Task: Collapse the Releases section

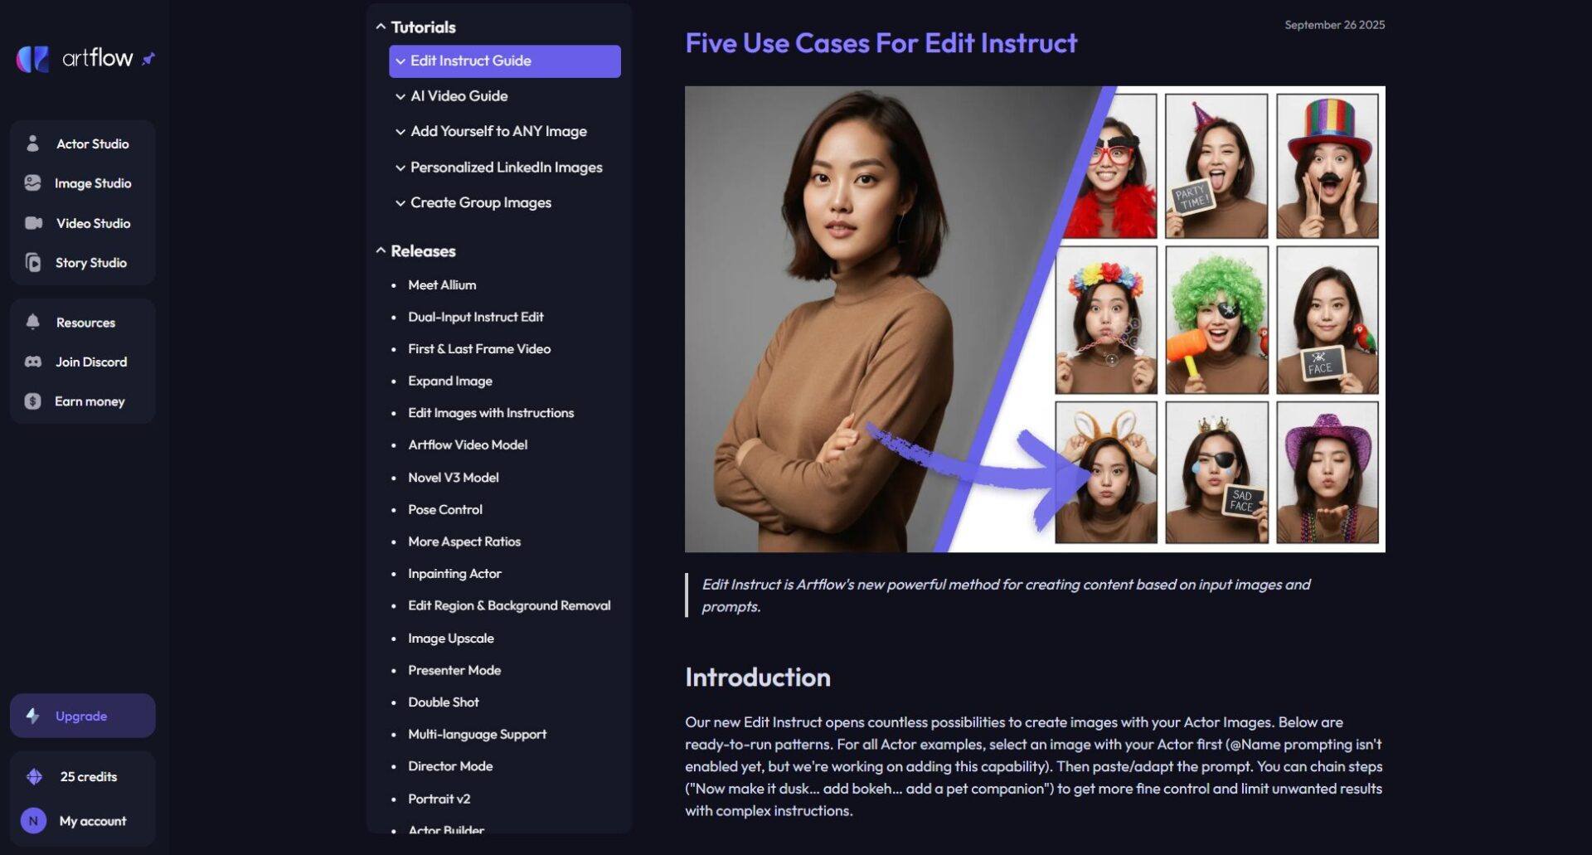Action: [381, 250]
